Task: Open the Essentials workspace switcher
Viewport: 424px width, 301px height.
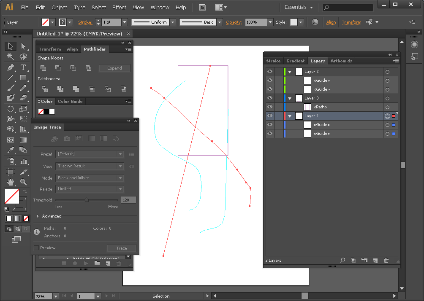Action: tap(299, 7)
